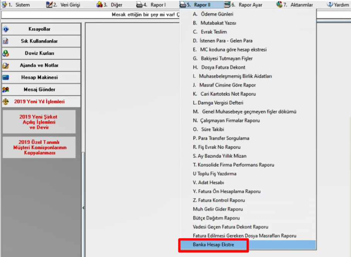Image resolution: width=351 pixels, height=257 pixels.
Task: Click the Sık Kullanılanlar checklist icon
Action: 6,41
